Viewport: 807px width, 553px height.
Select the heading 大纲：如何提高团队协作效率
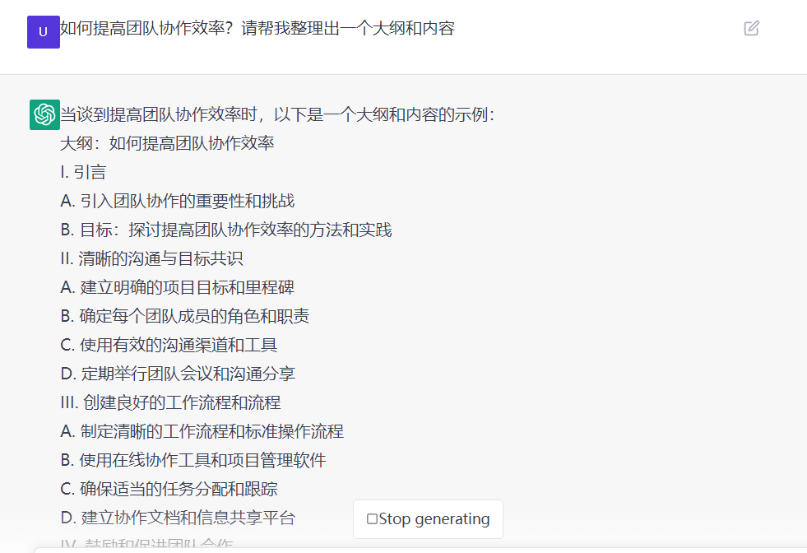(167, 143)
